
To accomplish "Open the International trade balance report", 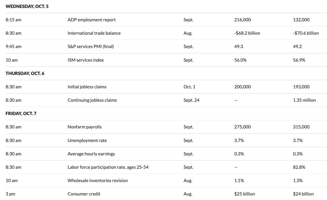I will coord(94,33).
